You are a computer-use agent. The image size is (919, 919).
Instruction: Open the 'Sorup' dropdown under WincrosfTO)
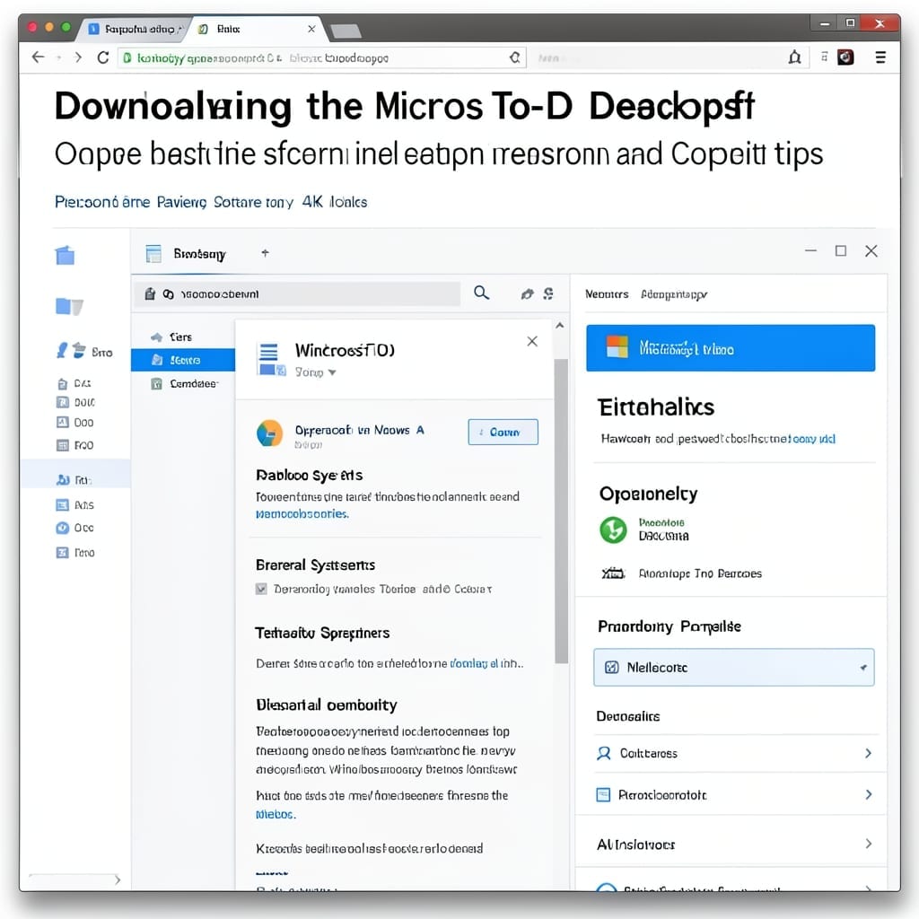coord(315,372)
